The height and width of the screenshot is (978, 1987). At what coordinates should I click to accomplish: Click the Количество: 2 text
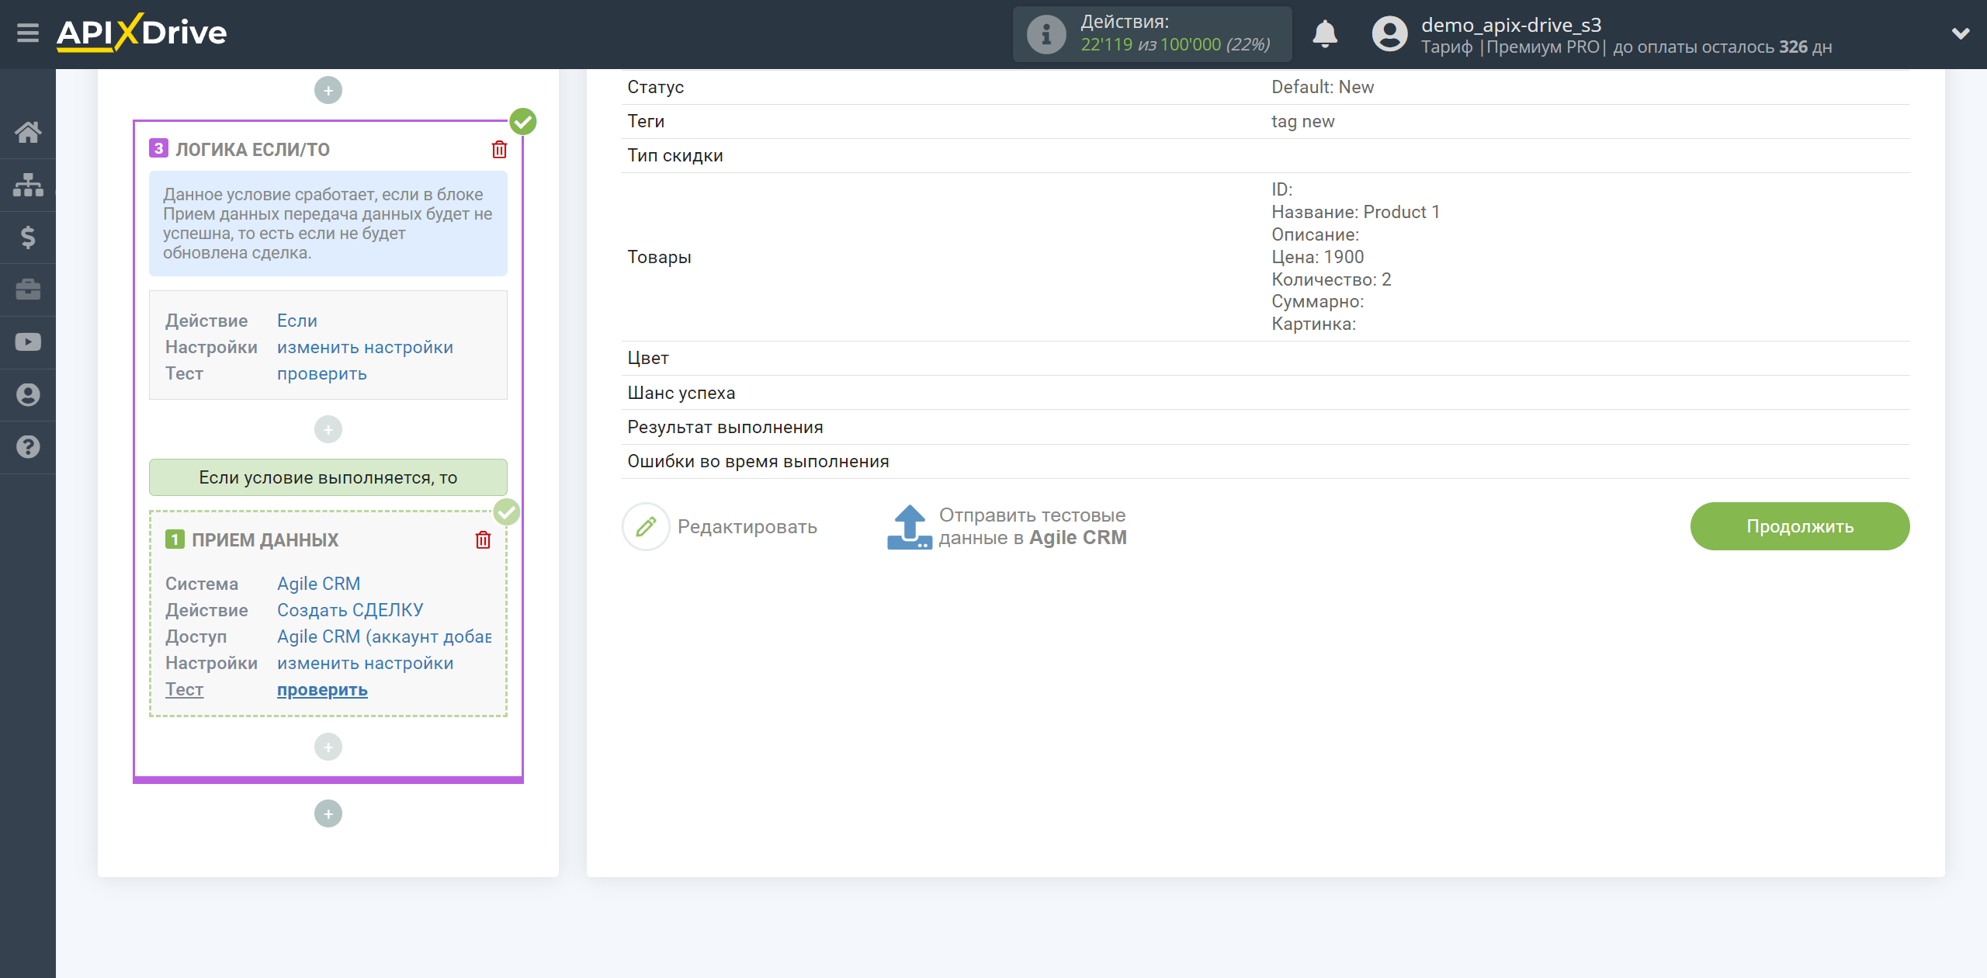tap(1331, 279)
